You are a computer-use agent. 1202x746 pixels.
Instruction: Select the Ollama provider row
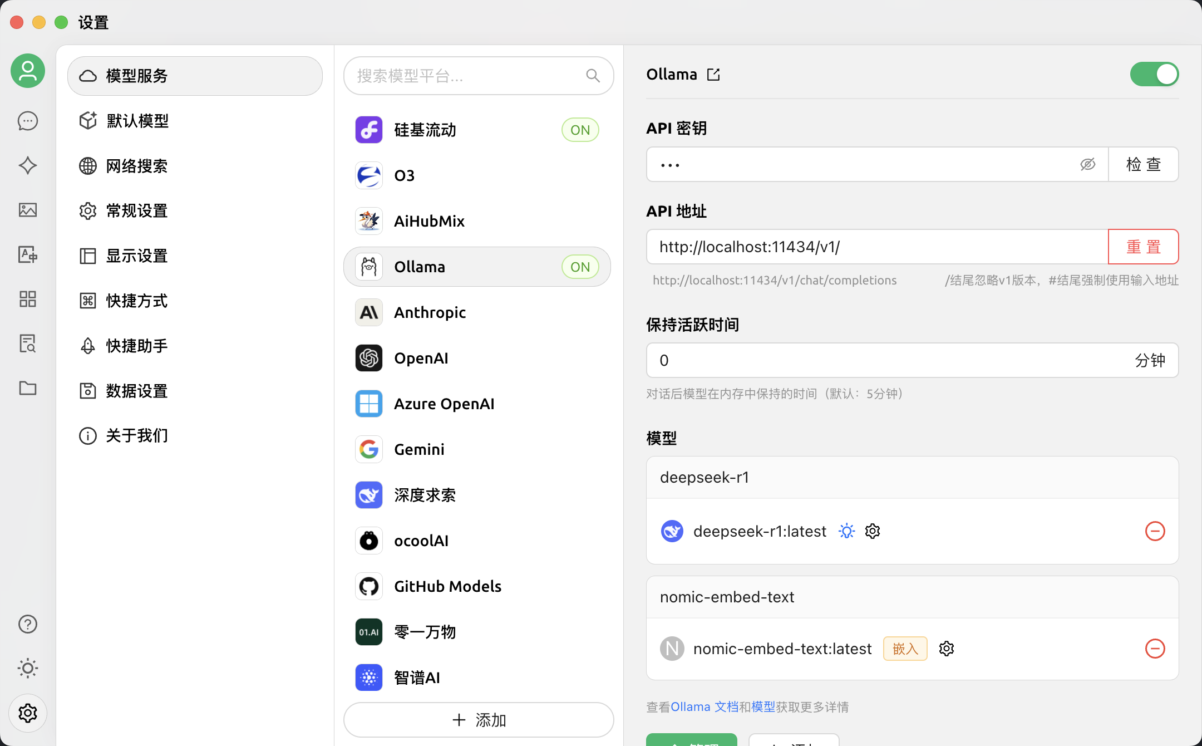click(x=477, y=267)
